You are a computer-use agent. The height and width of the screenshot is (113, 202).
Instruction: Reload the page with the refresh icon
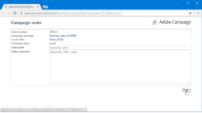(15, 13)
